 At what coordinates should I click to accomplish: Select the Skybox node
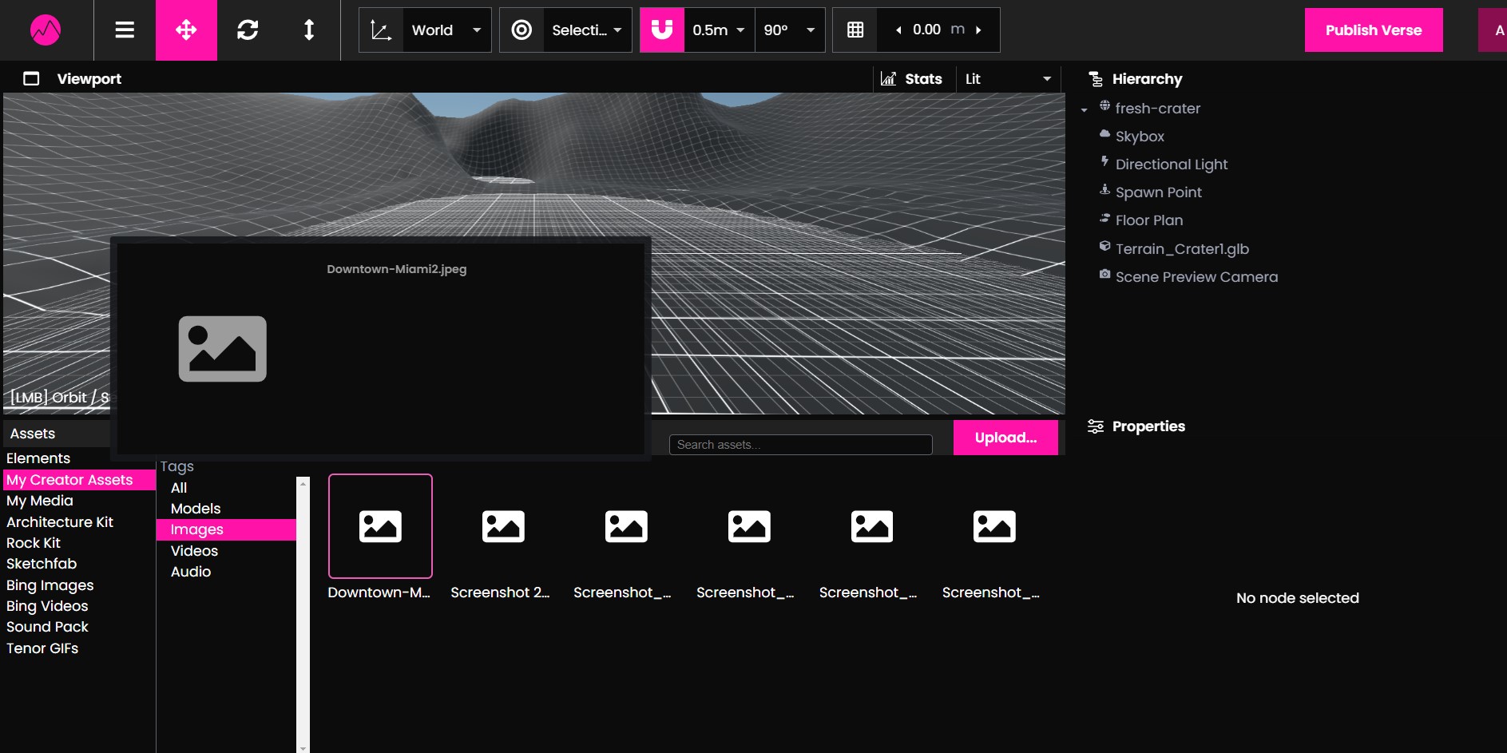(x=1140, y=137)
